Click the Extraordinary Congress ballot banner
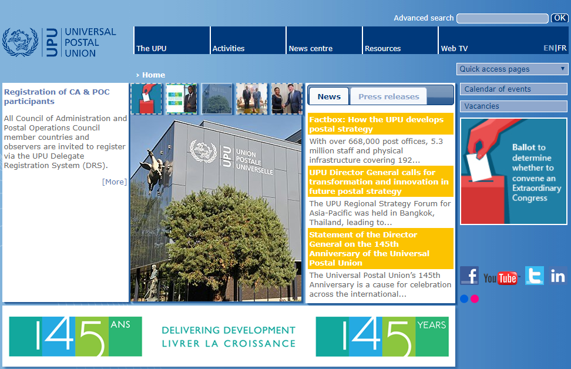 [513, 171]
